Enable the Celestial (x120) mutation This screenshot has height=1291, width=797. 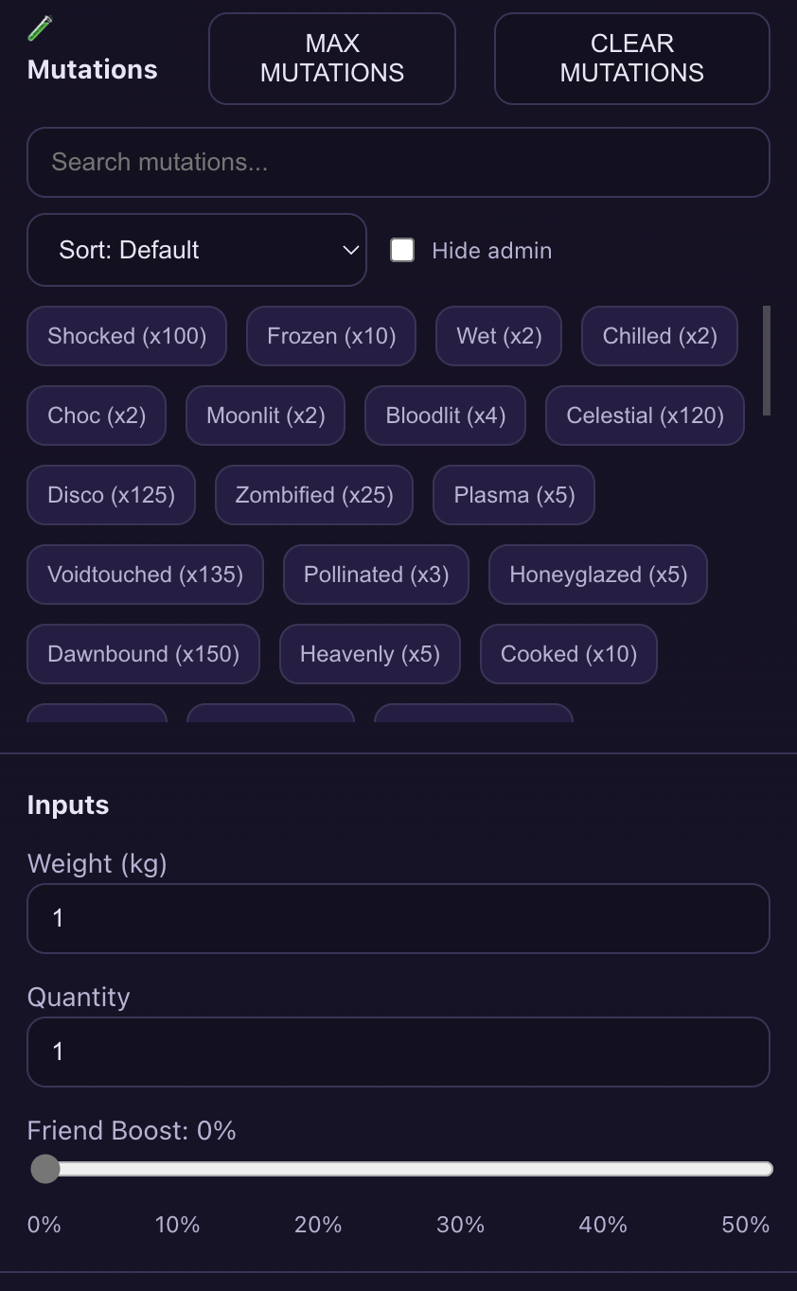point(645,416)
